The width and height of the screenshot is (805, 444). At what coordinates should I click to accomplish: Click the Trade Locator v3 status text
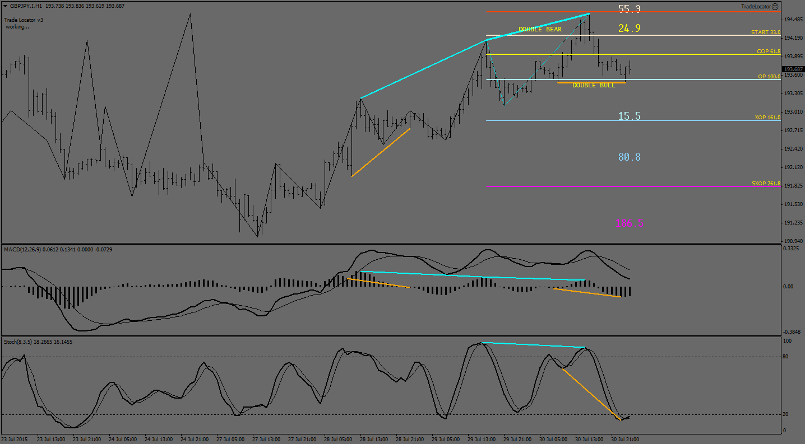(24, 20)
